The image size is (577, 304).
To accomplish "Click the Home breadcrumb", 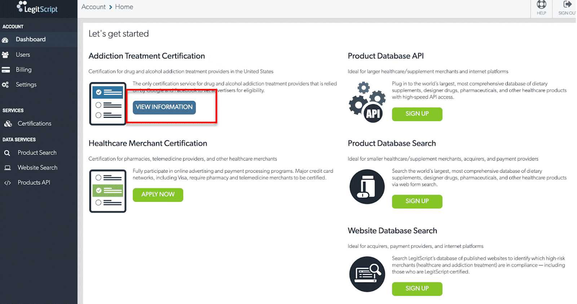I will [x=124, y=7].
